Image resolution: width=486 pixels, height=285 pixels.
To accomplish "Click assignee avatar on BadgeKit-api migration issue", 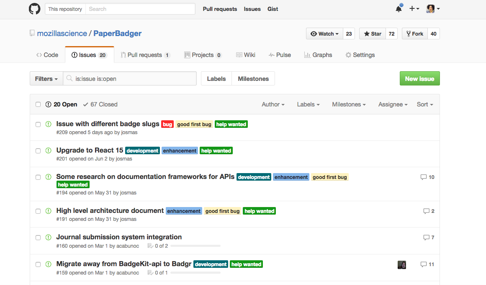I will click(402, 264).
